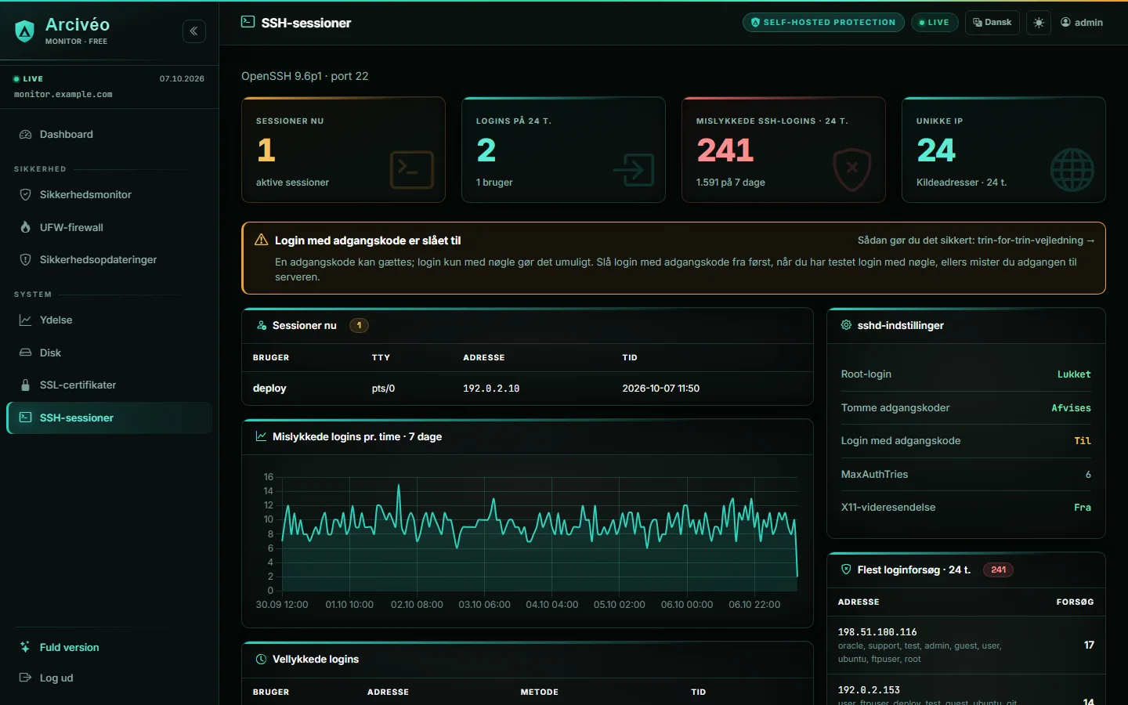Click the Ydelse chart icon
The image size is (1128, 705).
25,320
